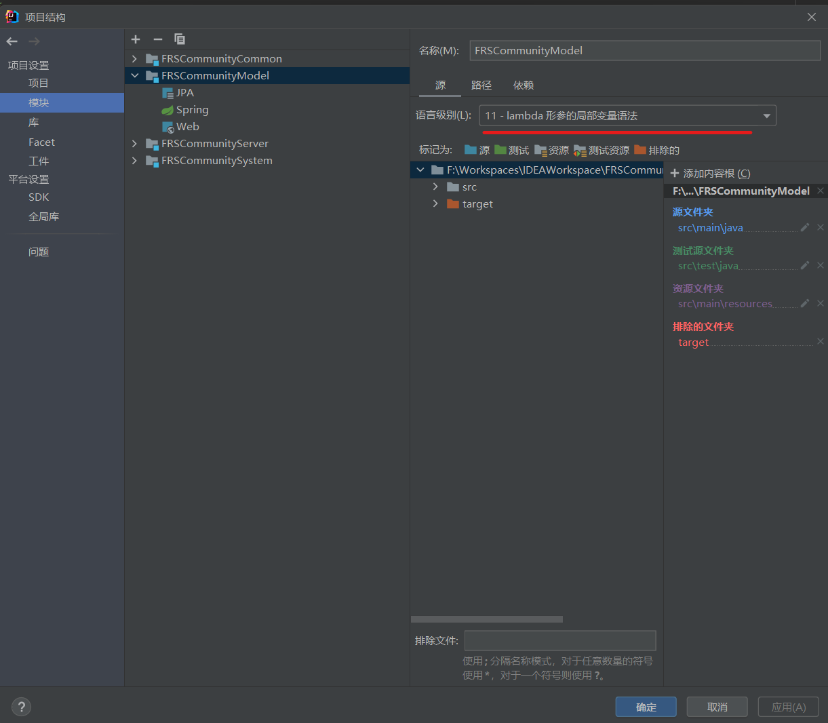Screen dimensions: 828x723
Task: Add a new module with plus icon
Action: pyautogui.click(x=136, y=39)
